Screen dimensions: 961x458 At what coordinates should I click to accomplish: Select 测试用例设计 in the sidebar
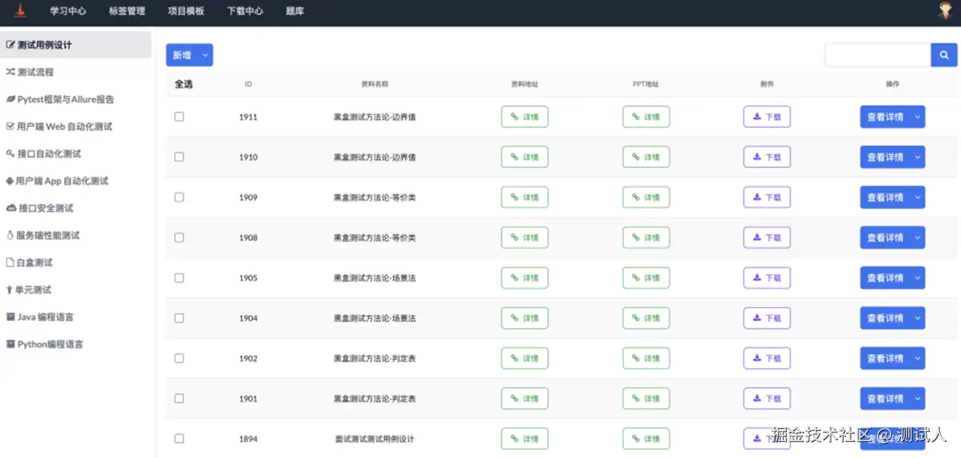pos(76,45)
